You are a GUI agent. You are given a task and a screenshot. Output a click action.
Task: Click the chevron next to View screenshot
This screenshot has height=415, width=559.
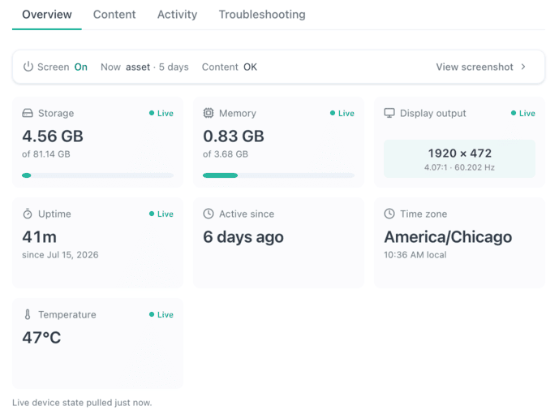click(523, 67)
